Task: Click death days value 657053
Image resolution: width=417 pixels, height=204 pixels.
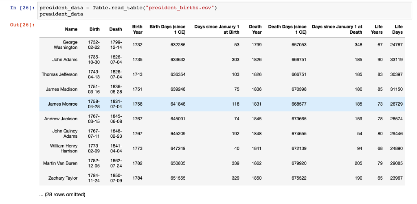Action: (299, 45)
